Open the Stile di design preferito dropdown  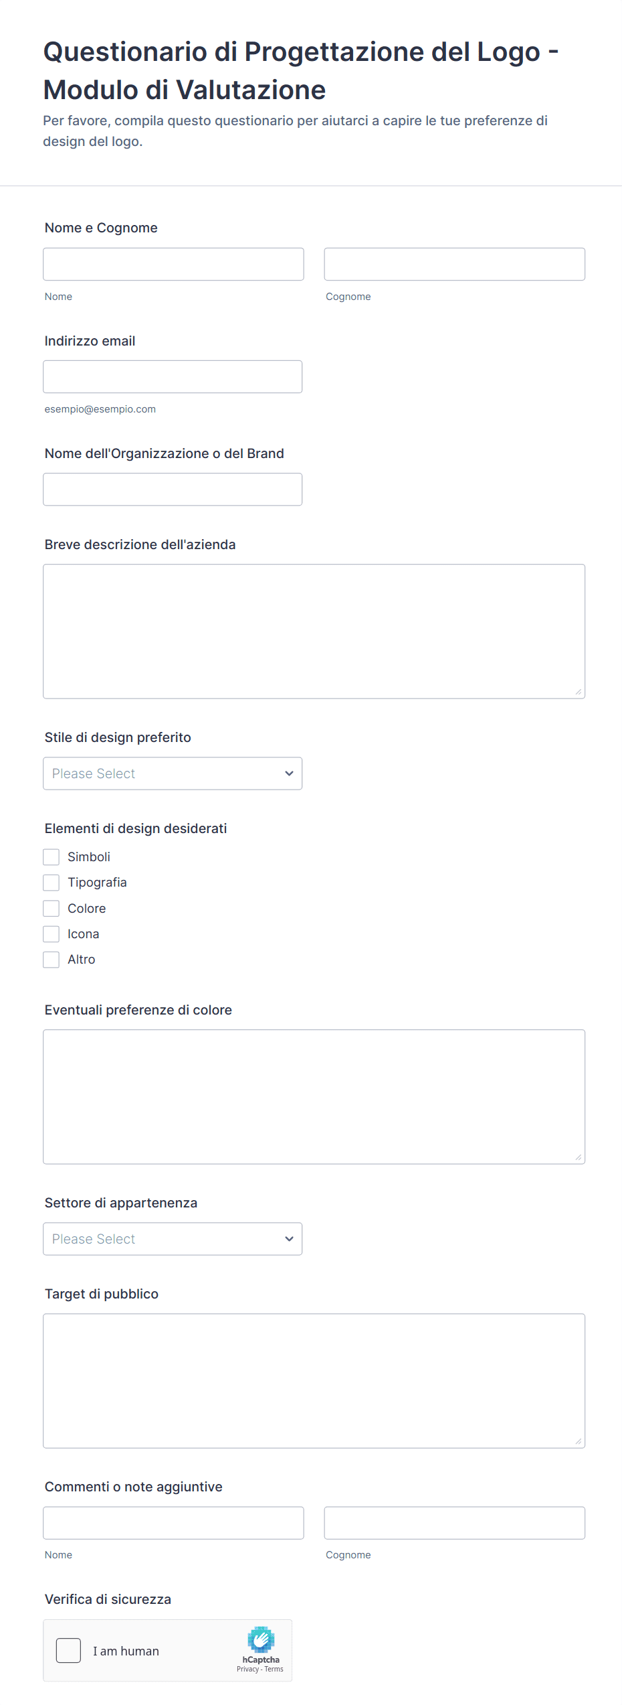pos(173,773)
